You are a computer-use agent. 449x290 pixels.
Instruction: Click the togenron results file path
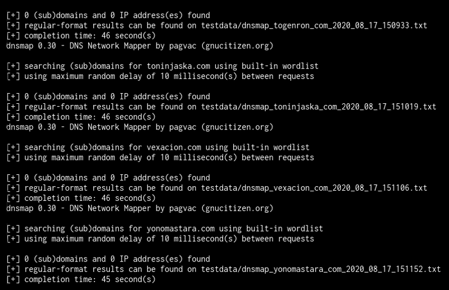tap(314, 26)
